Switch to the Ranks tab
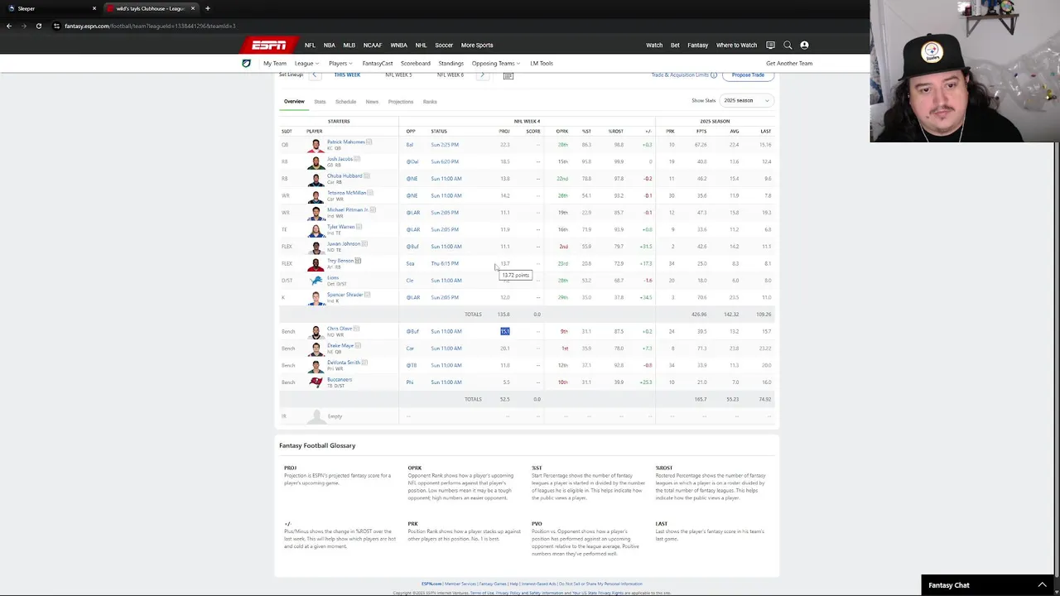 pos(430,102)
